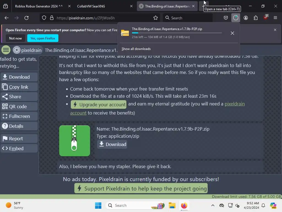
Task: Click Upgrade your account button
Action: point(99,105)
